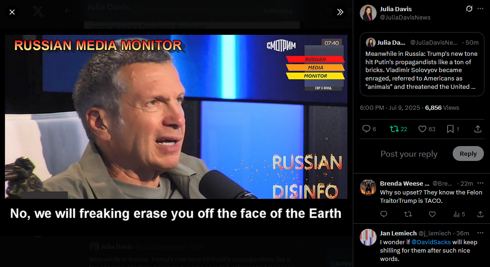Share the main post via upload icon
The height and width of the screenshot is (267, 490).
coord(478,129)
